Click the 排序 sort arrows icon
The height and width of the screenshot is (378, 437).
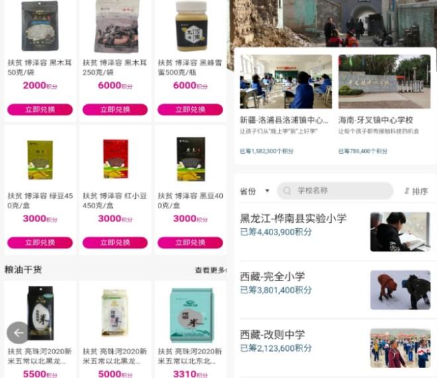pyautogui.click(x=407, y=191)
